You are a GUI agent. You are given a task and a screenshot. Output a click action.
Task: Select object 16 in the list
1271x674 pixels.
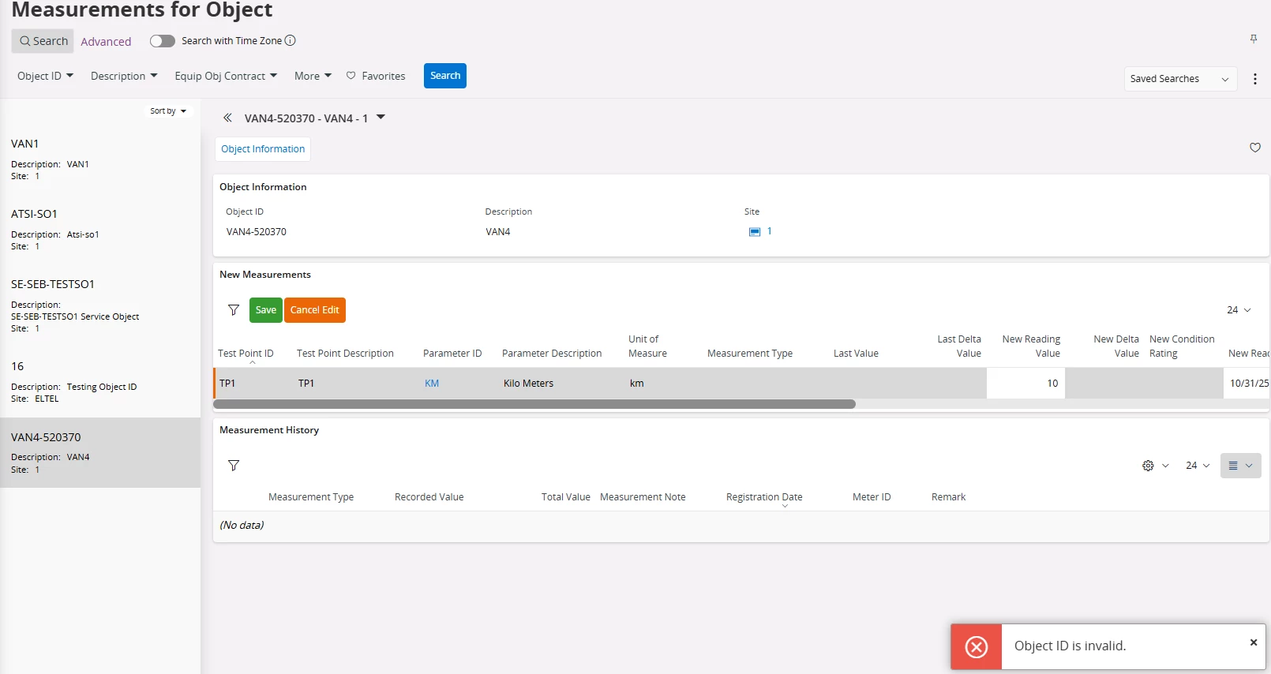point(100,381)
